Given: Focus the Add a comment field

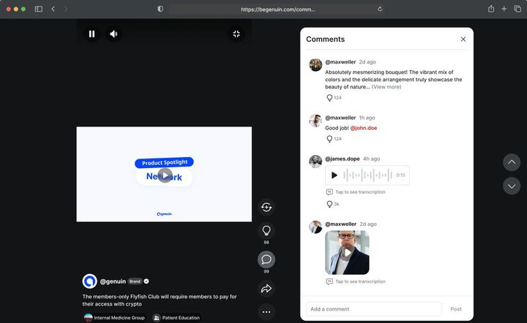Looking at the screenshot, I should click(x=374, y=309).
